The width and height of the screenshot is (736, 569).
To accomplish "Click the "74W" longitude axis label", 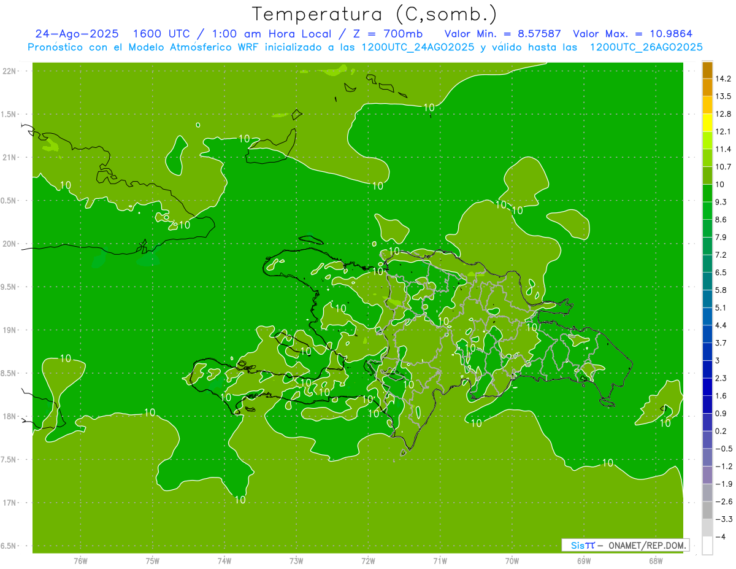I will (x=224, y=561).
